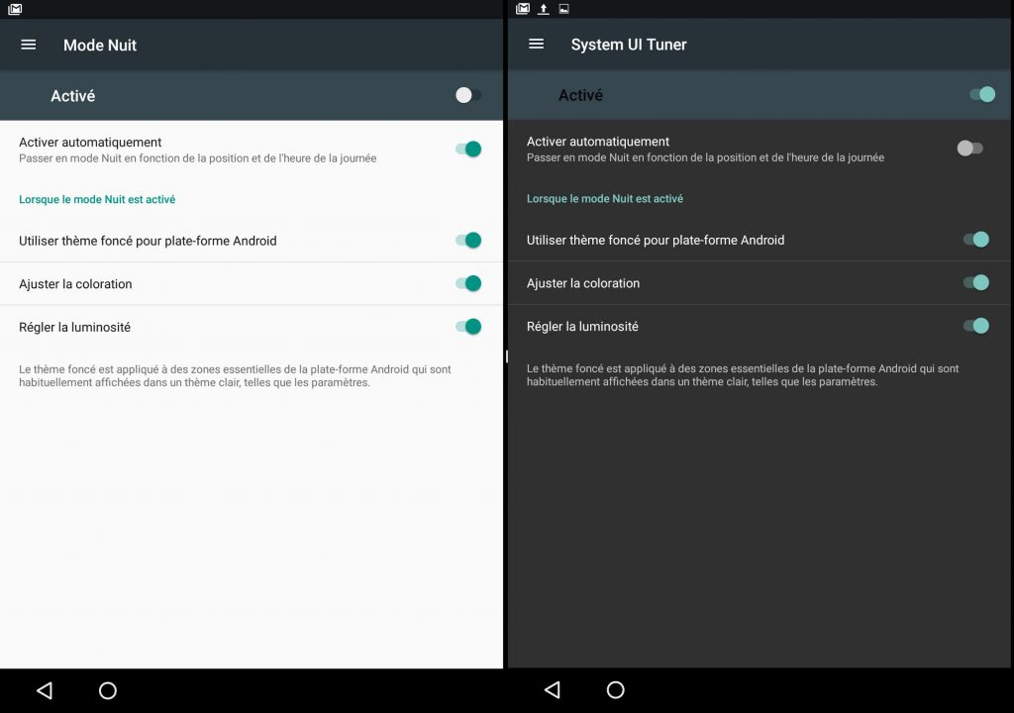Click the divider handle between the two screens
This screenshot has height=713, width=1014.
click(x=506, y=356)
